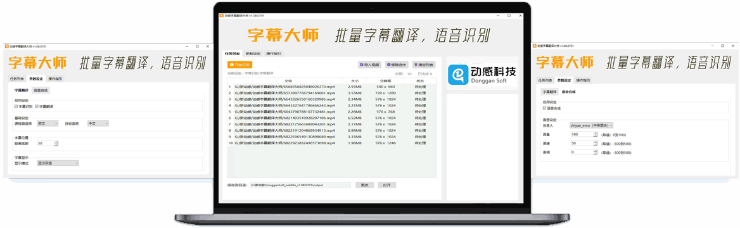The width and height of the screenshot is (740, 228).
Task: Click app icon in left window title bar
Action: point(6,46)
